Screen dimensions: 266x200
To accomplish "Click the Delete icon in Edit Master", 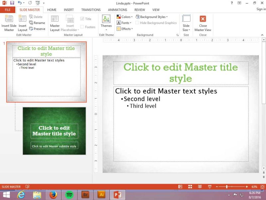I will click(37, 17).
